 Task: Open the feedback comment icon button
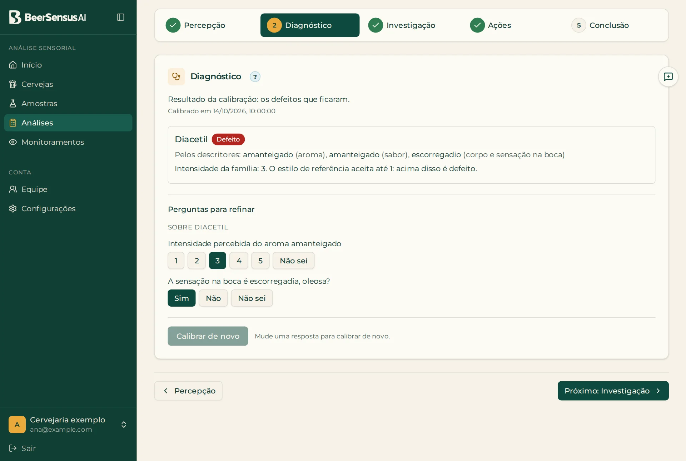pos(668,76)
